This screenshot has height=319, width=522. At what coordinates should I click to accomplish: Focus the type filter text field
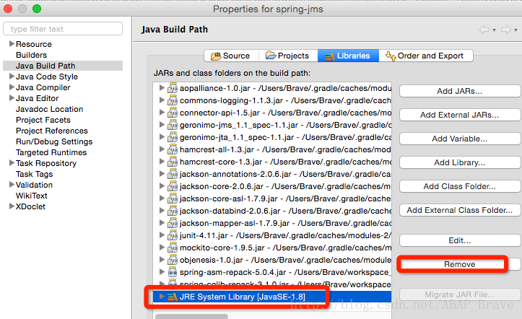63,29
